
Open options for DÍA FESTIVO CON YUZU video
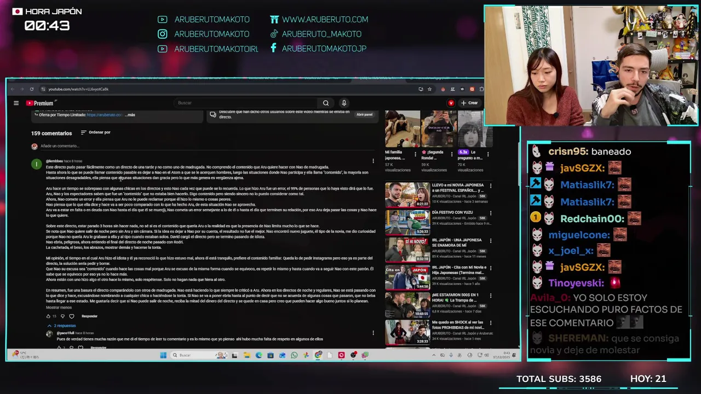(x=490, y=213)
